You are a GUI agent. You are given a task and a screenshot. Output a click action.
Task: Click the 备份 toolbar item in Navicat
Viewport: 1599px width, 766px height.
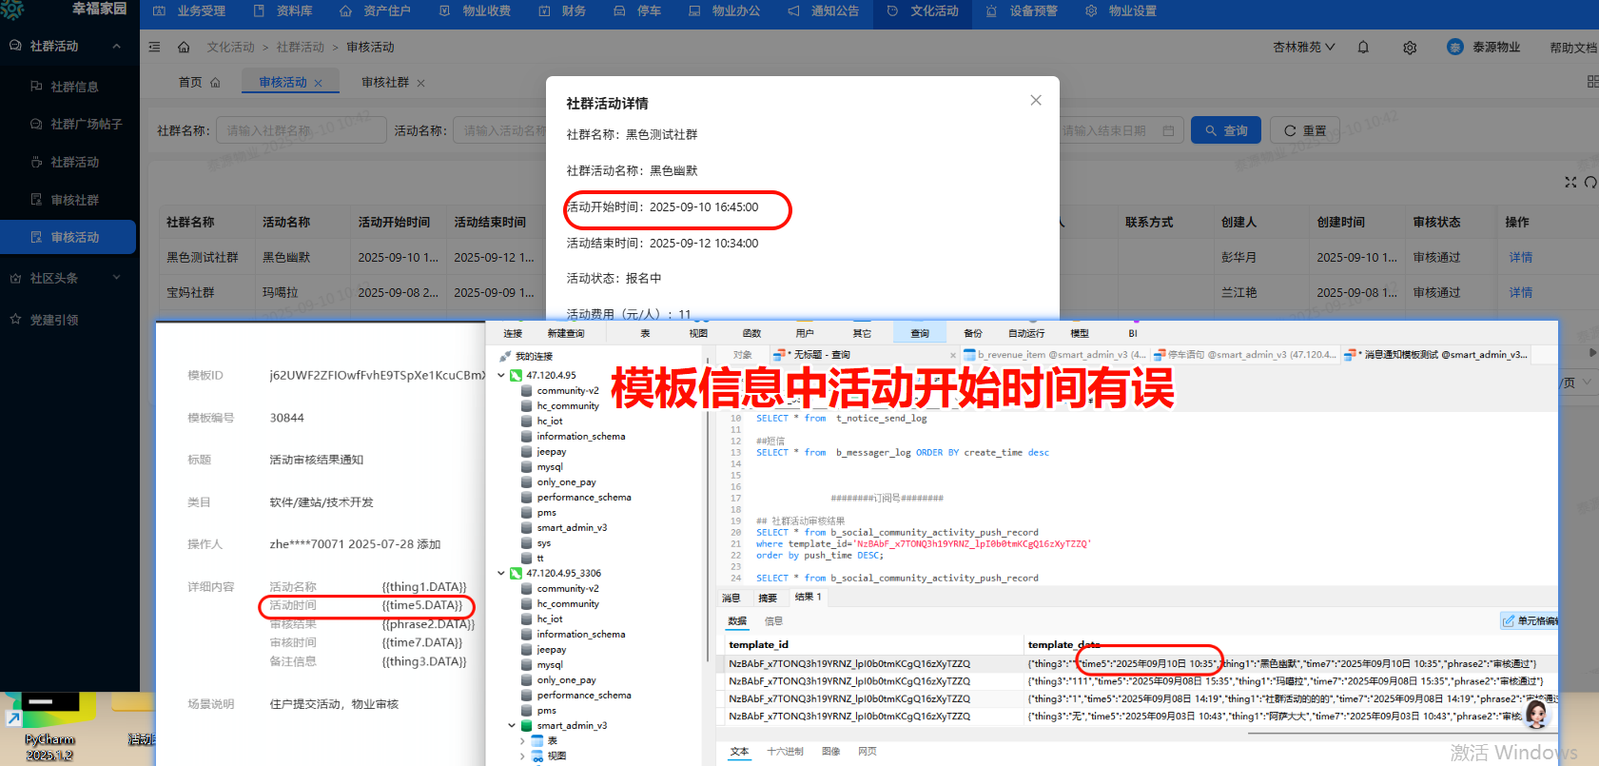(x=973, y=333)
